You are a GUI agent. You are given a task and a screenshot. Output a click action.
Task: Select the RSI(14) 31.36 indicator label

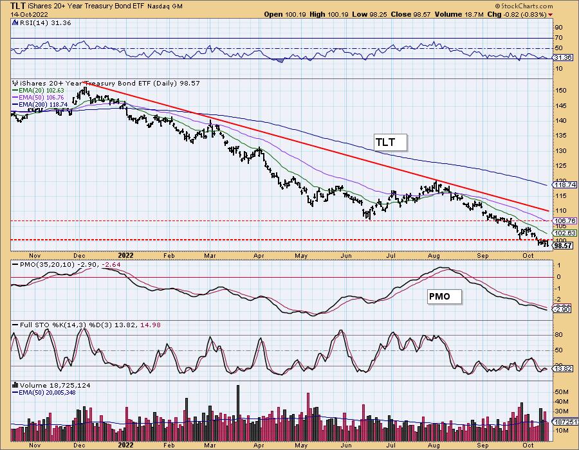(45, 23)
